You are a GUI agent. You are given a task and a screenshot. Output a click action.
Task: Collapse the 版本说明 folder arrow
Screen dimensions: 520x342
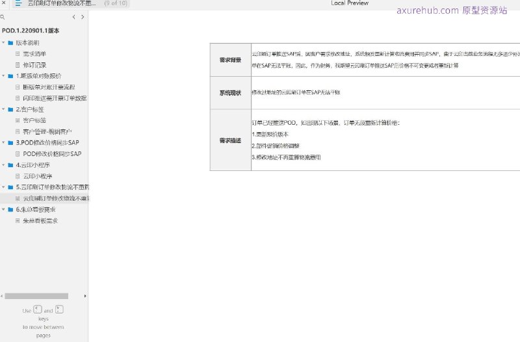[x=3, y=43]
